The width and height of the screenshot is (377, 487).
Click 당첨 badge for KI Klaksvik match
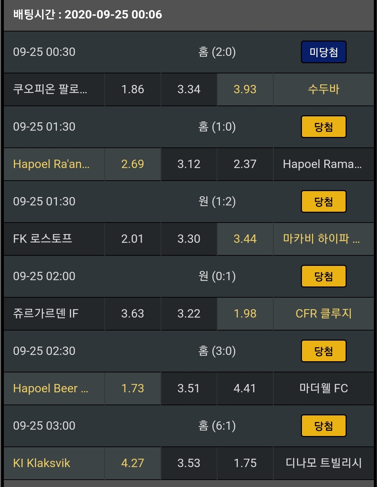point(324,426)
